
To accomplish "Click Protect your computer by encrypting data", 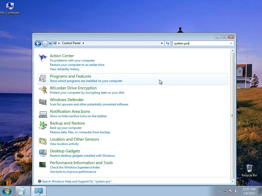I will pos(87,93).
